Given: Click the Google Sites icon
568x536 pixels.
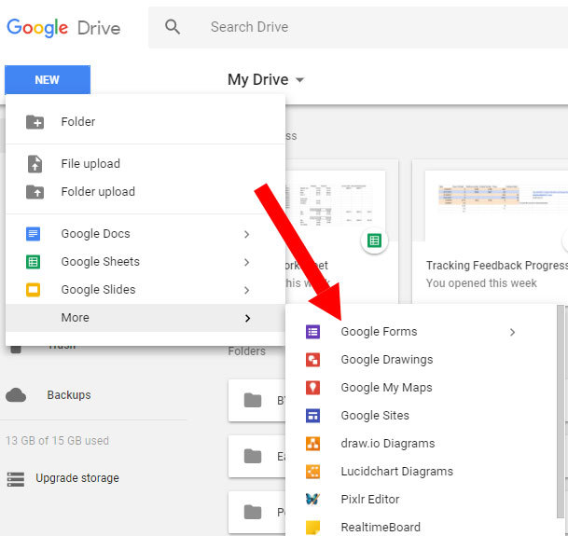Looking at the screenshot, I should pos(312,416).
